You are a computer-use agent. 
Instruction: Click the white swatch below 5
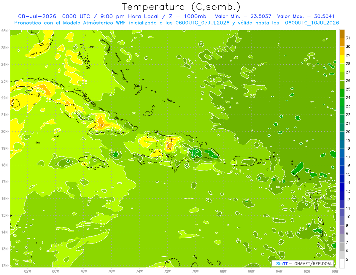coord(342,263)
